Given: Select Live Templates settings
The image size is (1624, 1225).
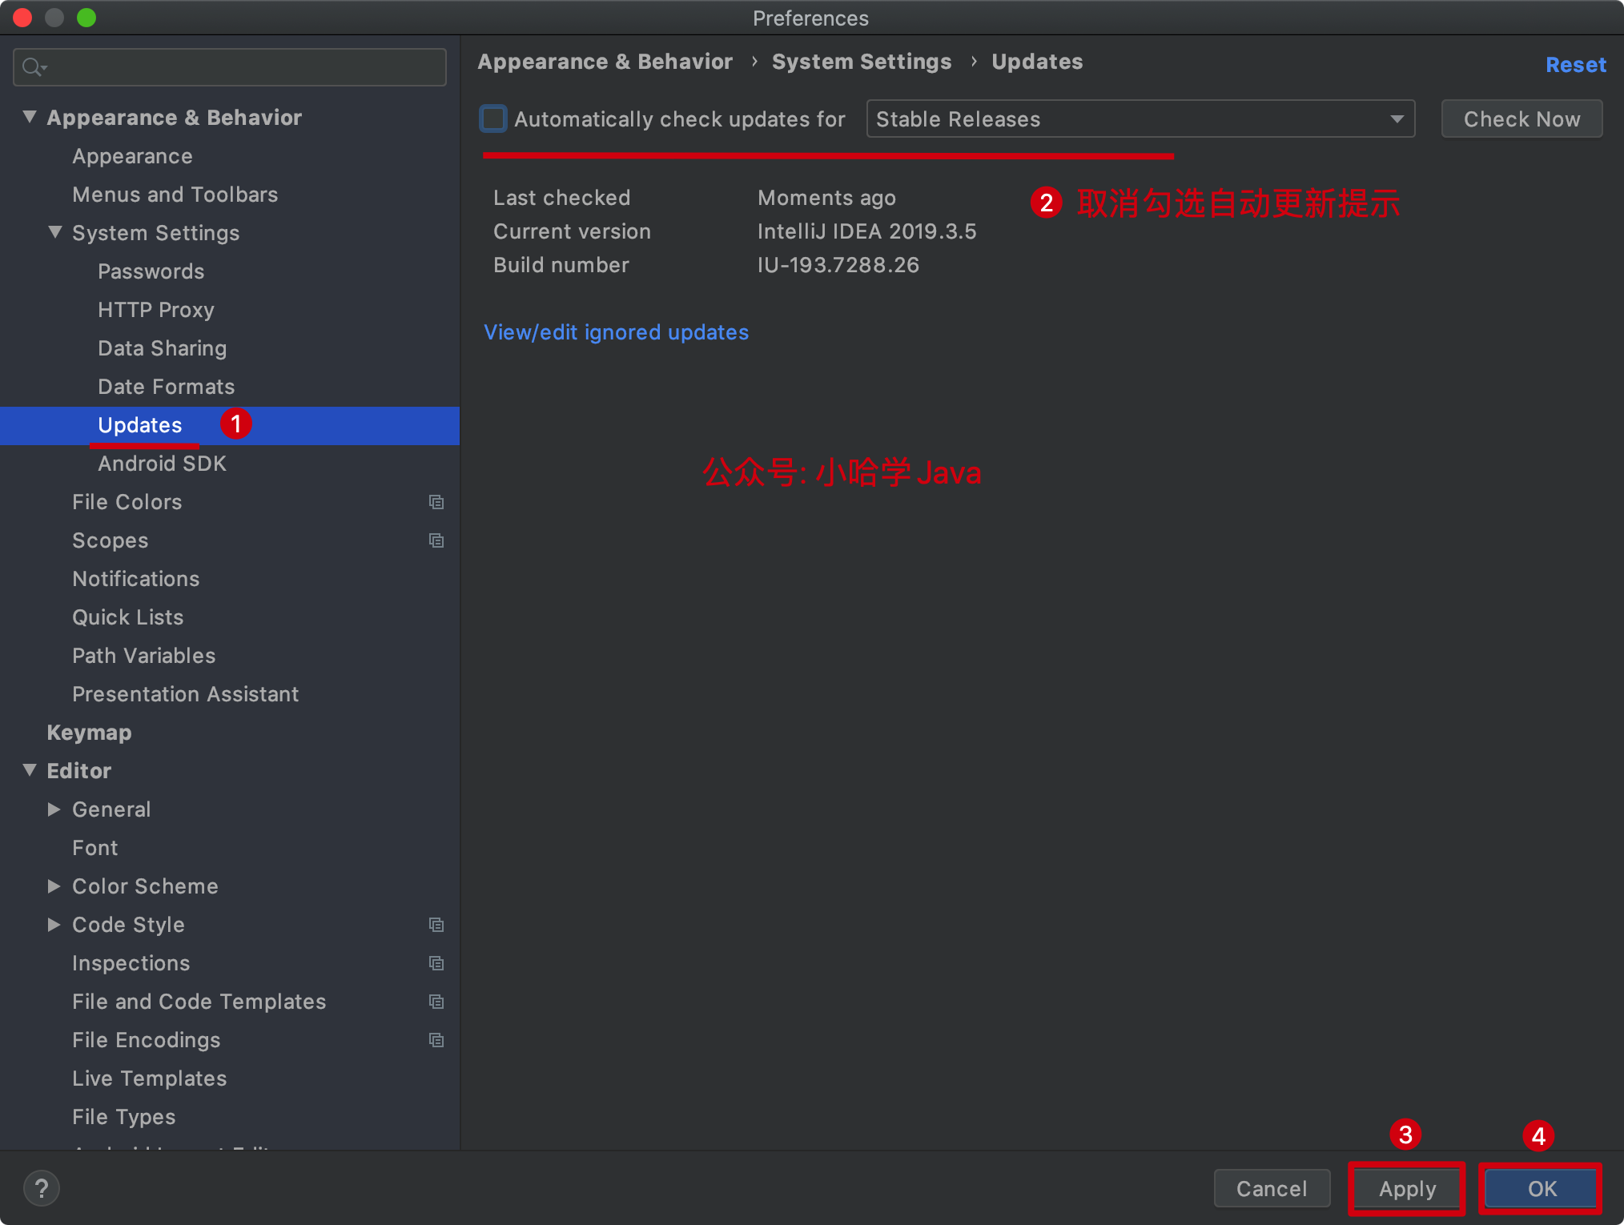Looking at the screenshot, I should click(x=150, y=1078).
